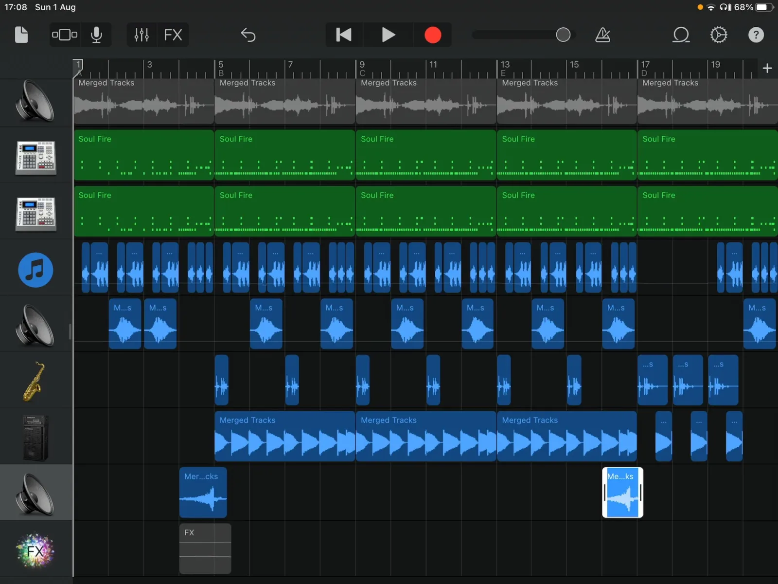Go to beginning with the rewind button
Screen dimensions: 778x584
point(344,35)
